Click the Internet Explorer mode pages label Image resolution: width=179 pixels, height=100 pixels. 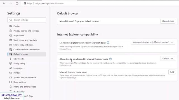[73, 72]
